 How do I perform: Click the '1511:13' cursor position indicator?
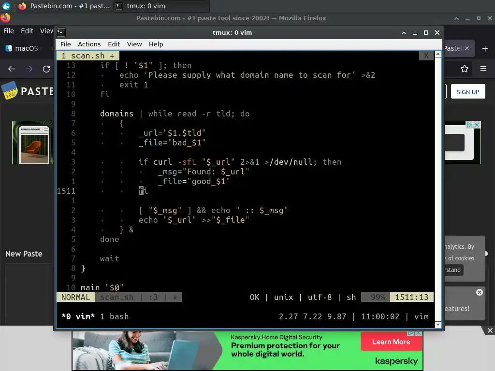(x=411, y=298)
